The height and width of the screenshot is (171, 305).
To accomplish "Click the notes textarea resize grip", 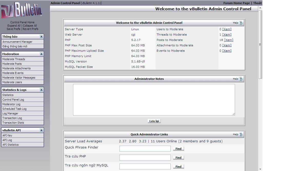I will pyautogui.click(x=233, y=114).
